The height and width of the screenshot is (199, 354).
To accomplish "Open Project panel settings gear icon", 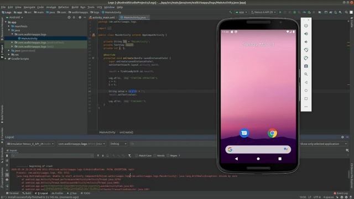I will point(80,17).
